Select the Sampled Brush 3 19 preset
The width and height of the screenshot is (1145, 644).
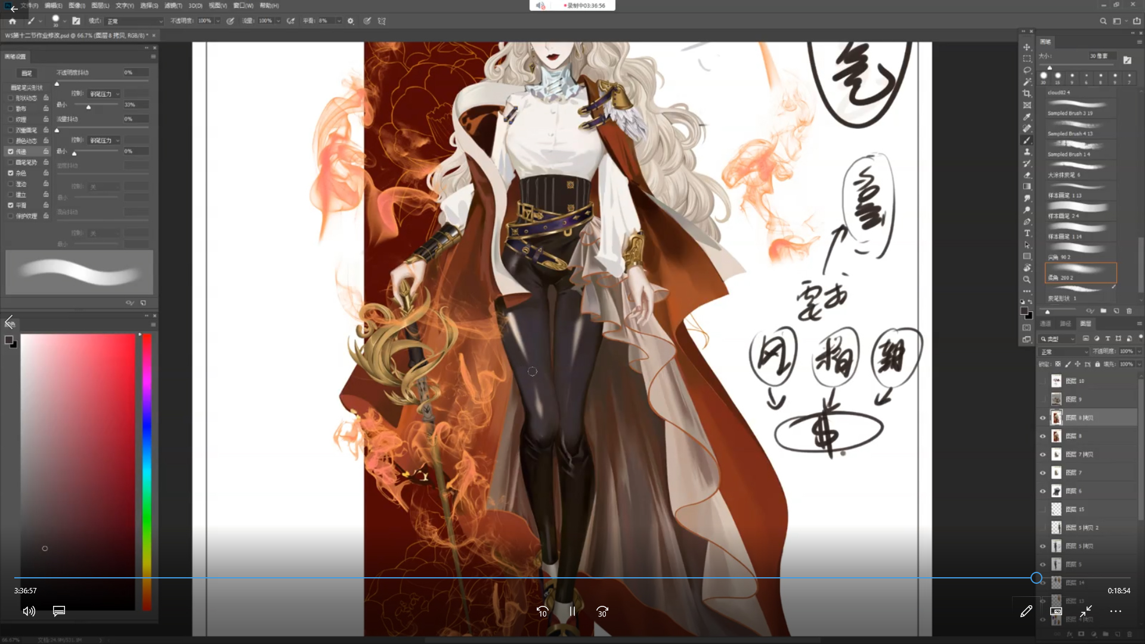click(1081, 109)
